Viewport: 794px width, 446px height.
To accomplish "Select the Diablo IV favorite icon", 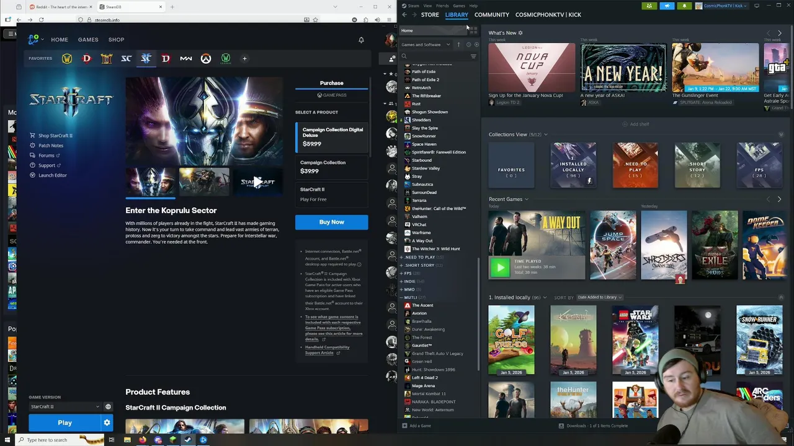I will pyautogui.click(x=87, y=58).
